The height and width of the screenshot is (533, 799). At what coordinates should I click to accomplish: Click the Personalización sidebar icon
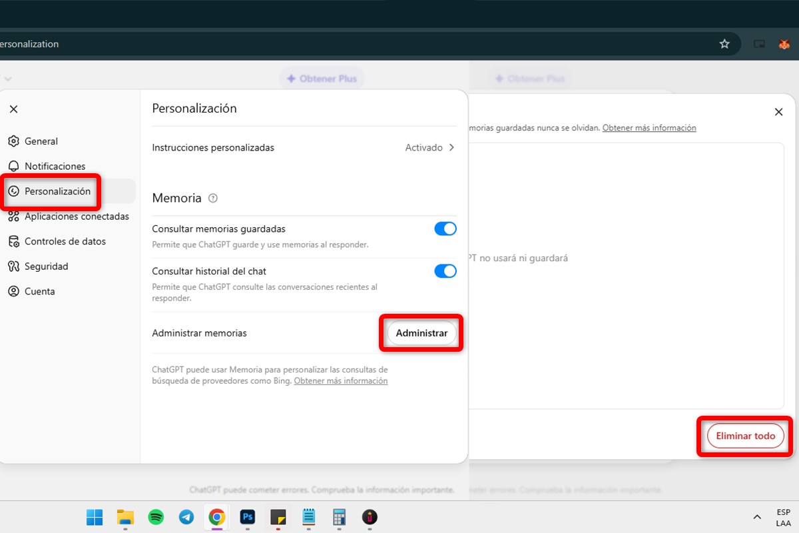tap(13, 191)
